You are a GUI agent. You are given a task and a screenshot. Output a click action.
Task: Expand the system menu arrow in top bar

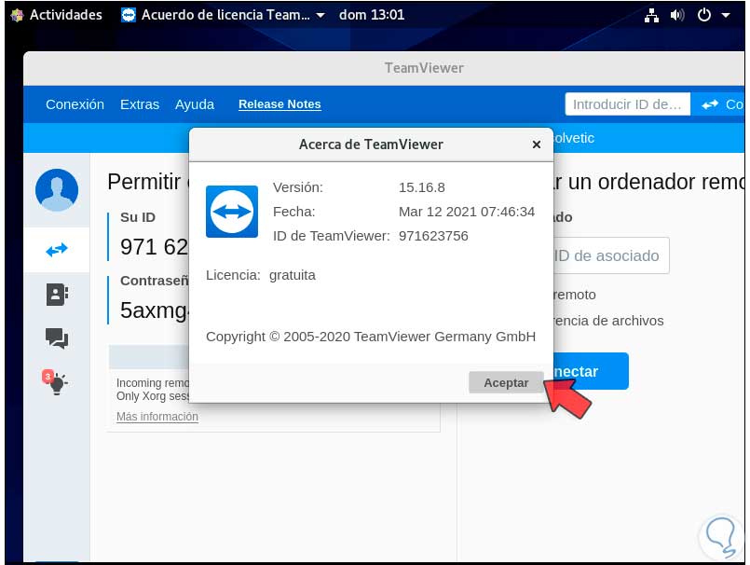726,15
